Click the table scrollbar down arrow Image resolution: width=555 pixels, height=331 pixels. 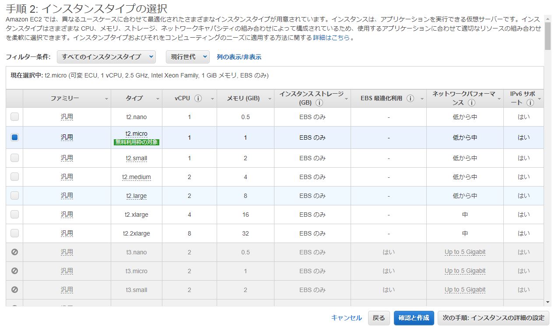coord(548,302)
